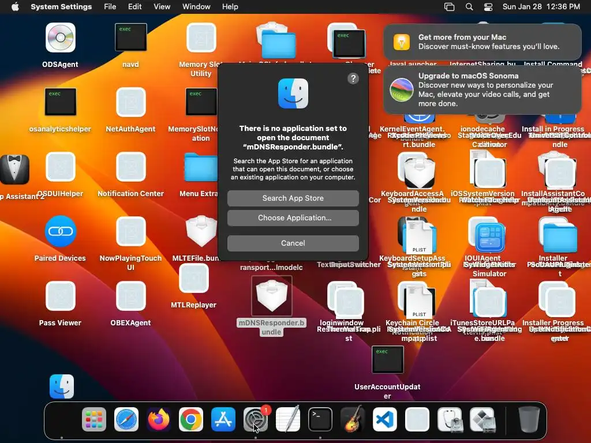Select the NowPlayingTouchUI icon
This screenshot has width=591, height=443.
pos(131,231)
